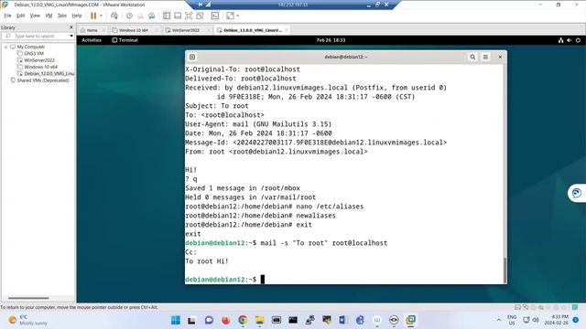Switch to the WinServer2022 tab
The image size is (586, 329).
click(x=186, y=30)
